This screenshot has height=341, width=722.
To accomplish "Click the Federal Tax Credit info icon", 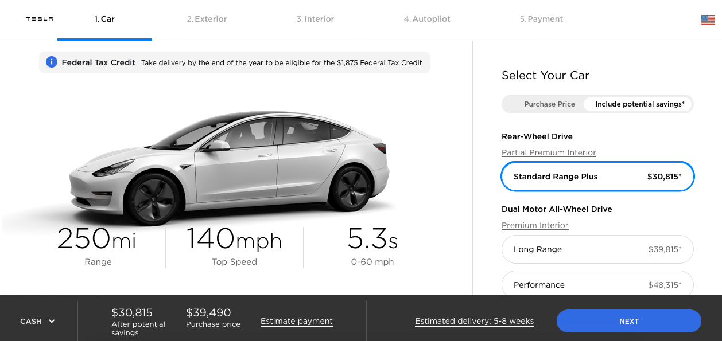I will tap(51, 62).
